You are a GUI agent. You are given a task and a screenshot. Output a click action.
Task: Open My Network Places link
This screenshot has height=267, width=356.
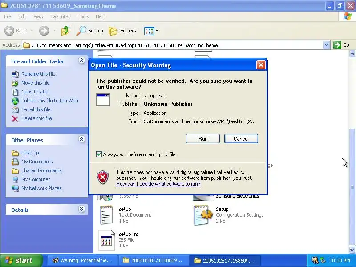[41, 188]
